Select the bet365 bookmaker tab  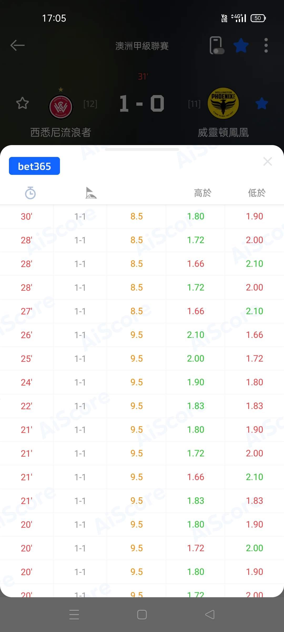coord(34,166)
